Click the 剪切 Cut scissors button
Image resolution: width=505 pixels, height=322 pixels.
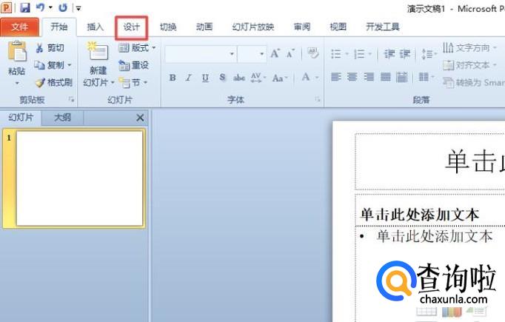[50, 48]
